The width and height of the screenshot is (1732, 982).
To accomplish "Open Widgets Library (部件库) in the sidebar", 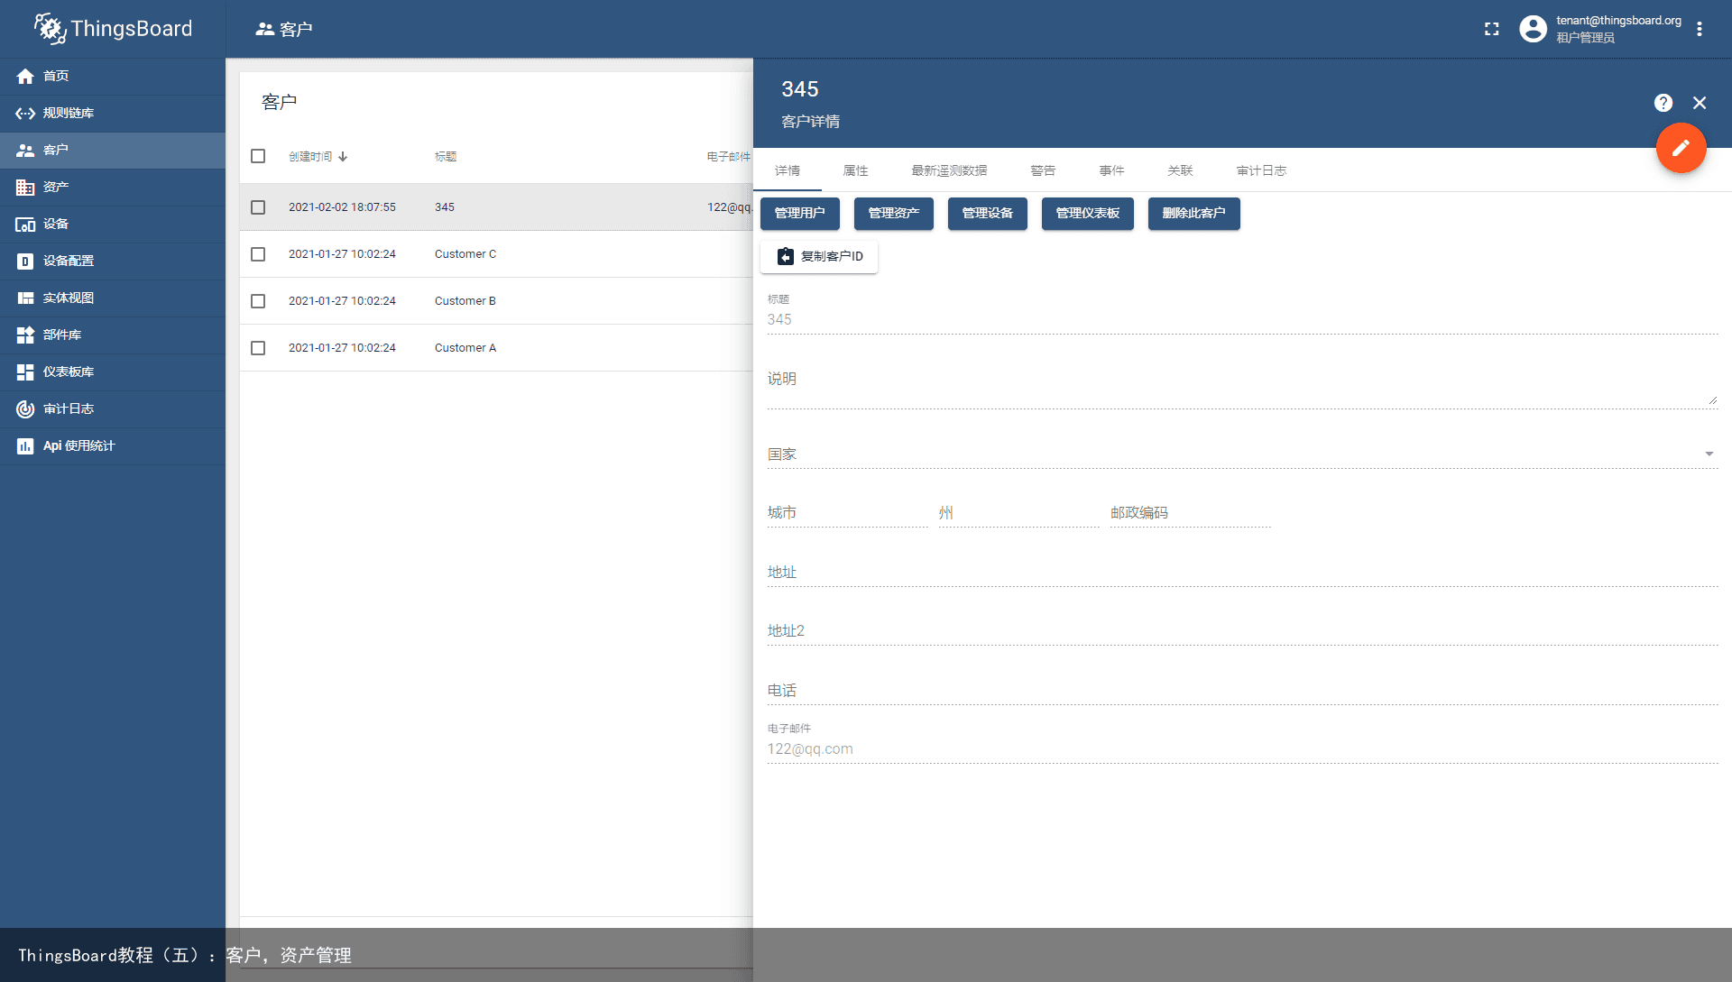I will point(112,335).
